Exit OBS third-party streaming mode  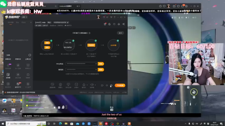120,33
